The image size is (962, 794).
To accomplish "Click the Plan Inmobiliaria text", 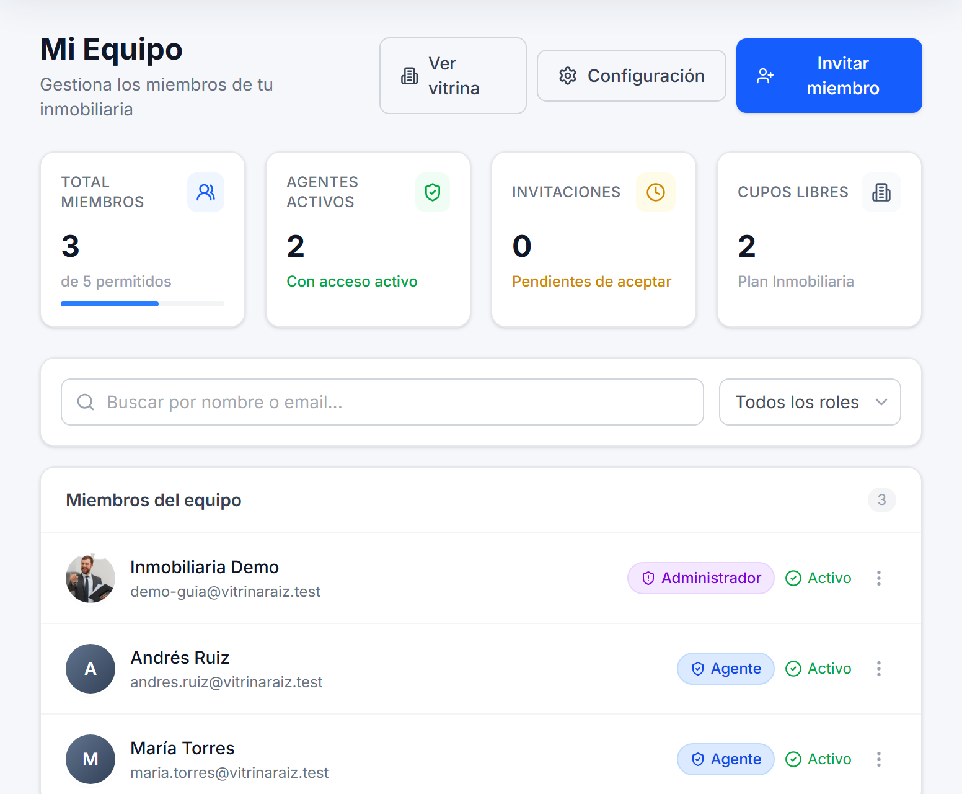I will [796, 282].
